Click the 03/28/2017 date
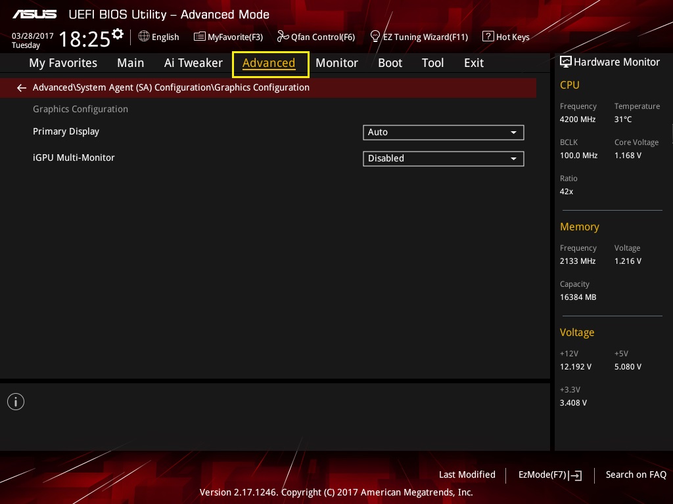673x504 pixels. click(33, 36)
